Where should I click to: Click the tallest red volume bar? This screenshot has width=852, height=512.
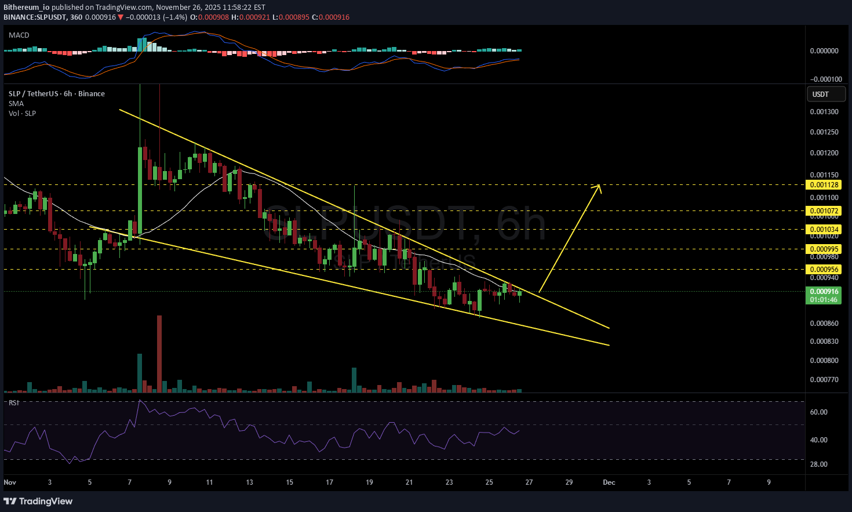(159, 354)
